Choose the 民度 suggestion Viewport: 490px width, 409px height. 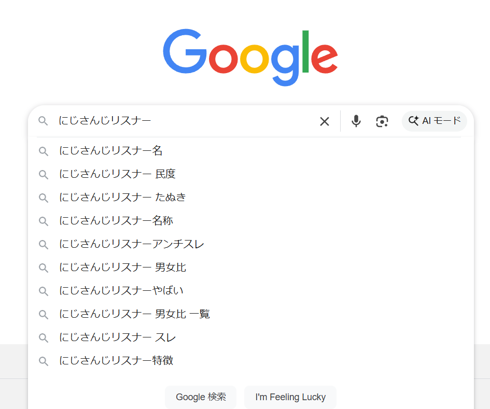tap(117, 174)
